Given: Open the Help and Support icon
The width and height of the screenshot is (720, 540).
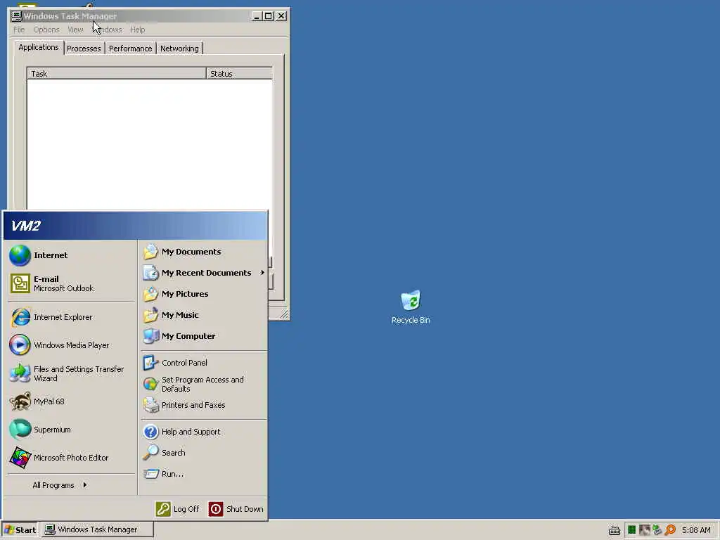Looking at the screenshot, I should pyautogui.click(x=150, y=432).
